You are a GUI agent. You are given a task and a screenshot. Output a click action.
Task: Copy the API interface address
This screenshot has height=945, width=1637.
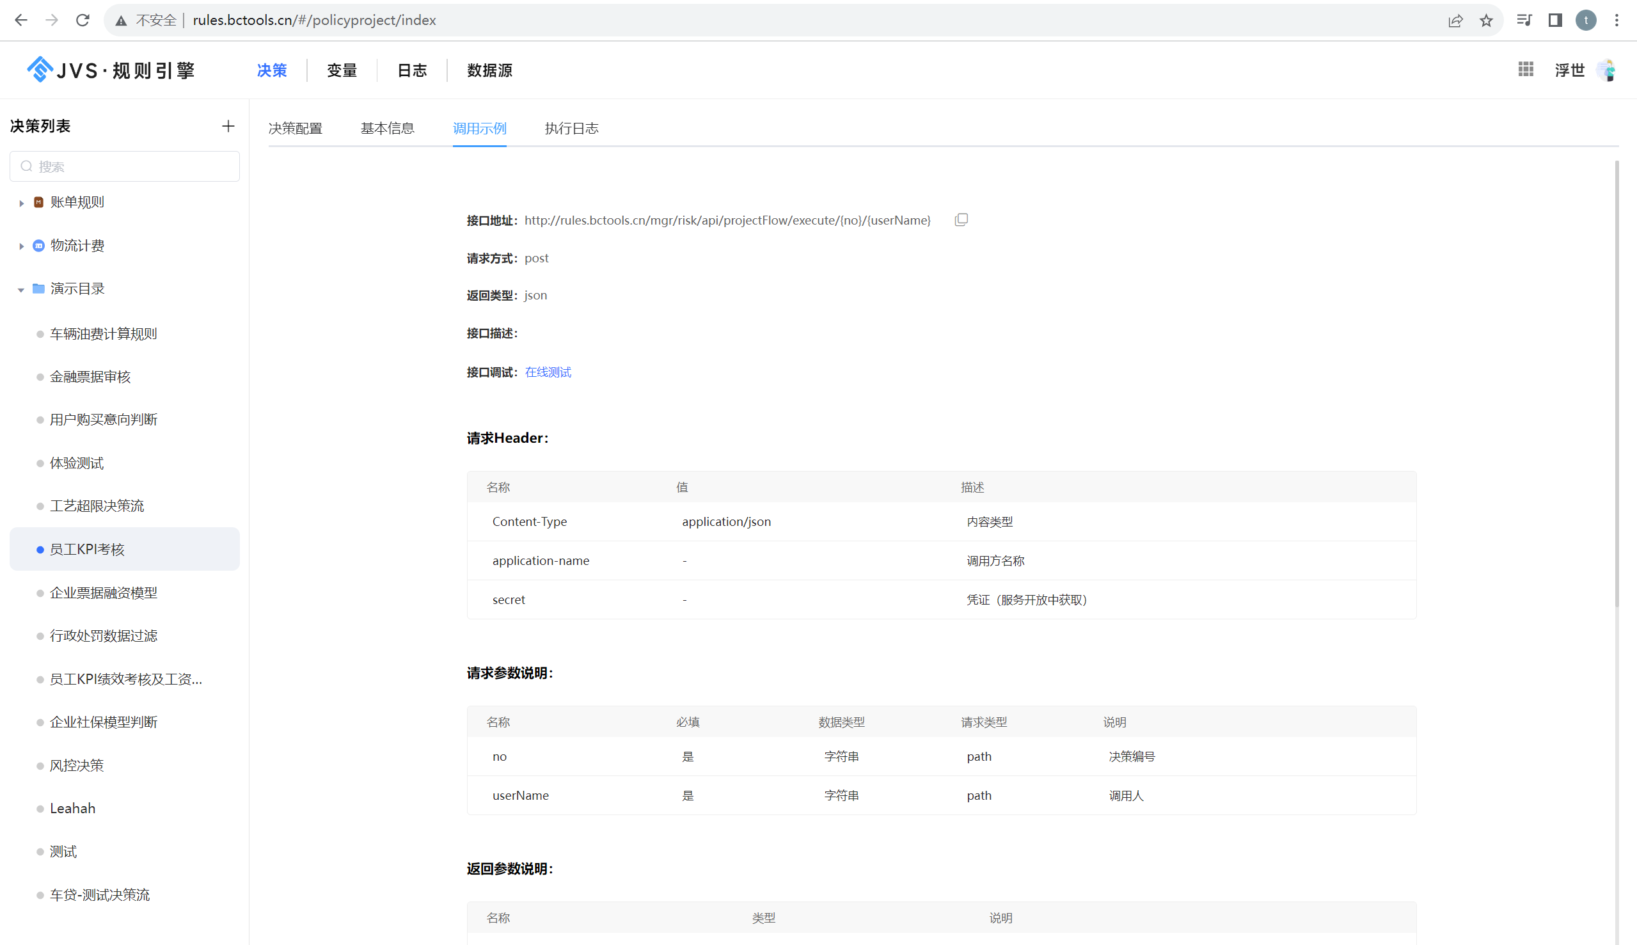(961, 219)
